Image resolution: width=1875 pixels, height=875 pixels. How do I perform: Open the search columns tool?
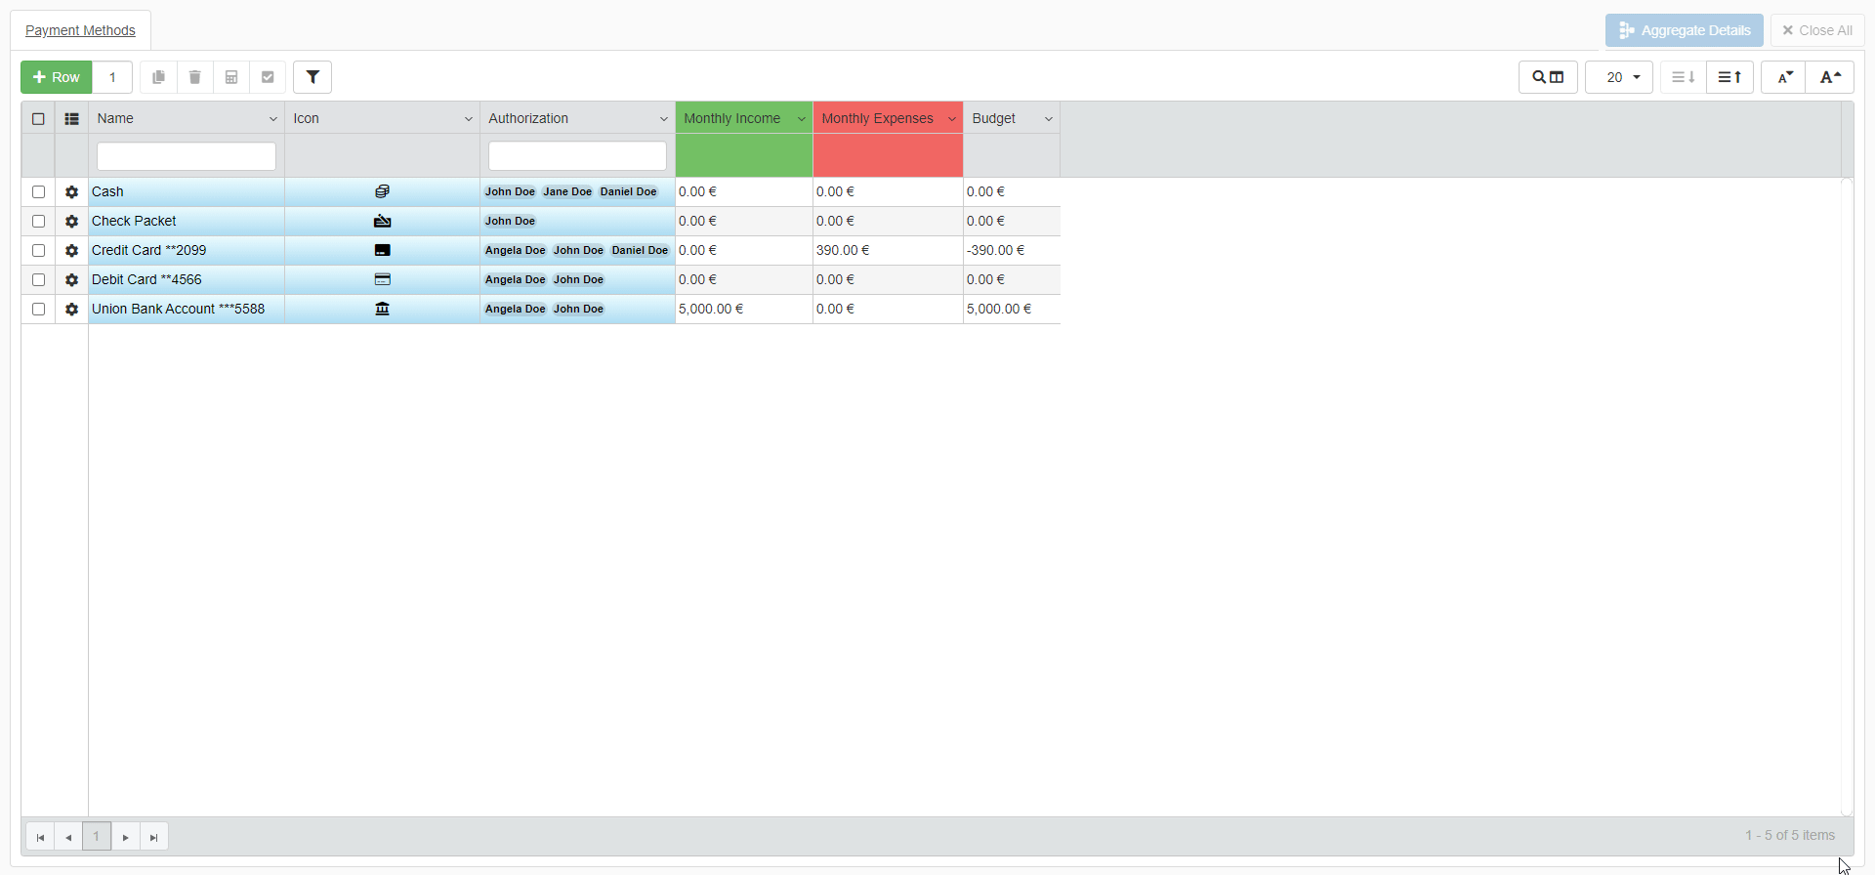click(1547, 77)
